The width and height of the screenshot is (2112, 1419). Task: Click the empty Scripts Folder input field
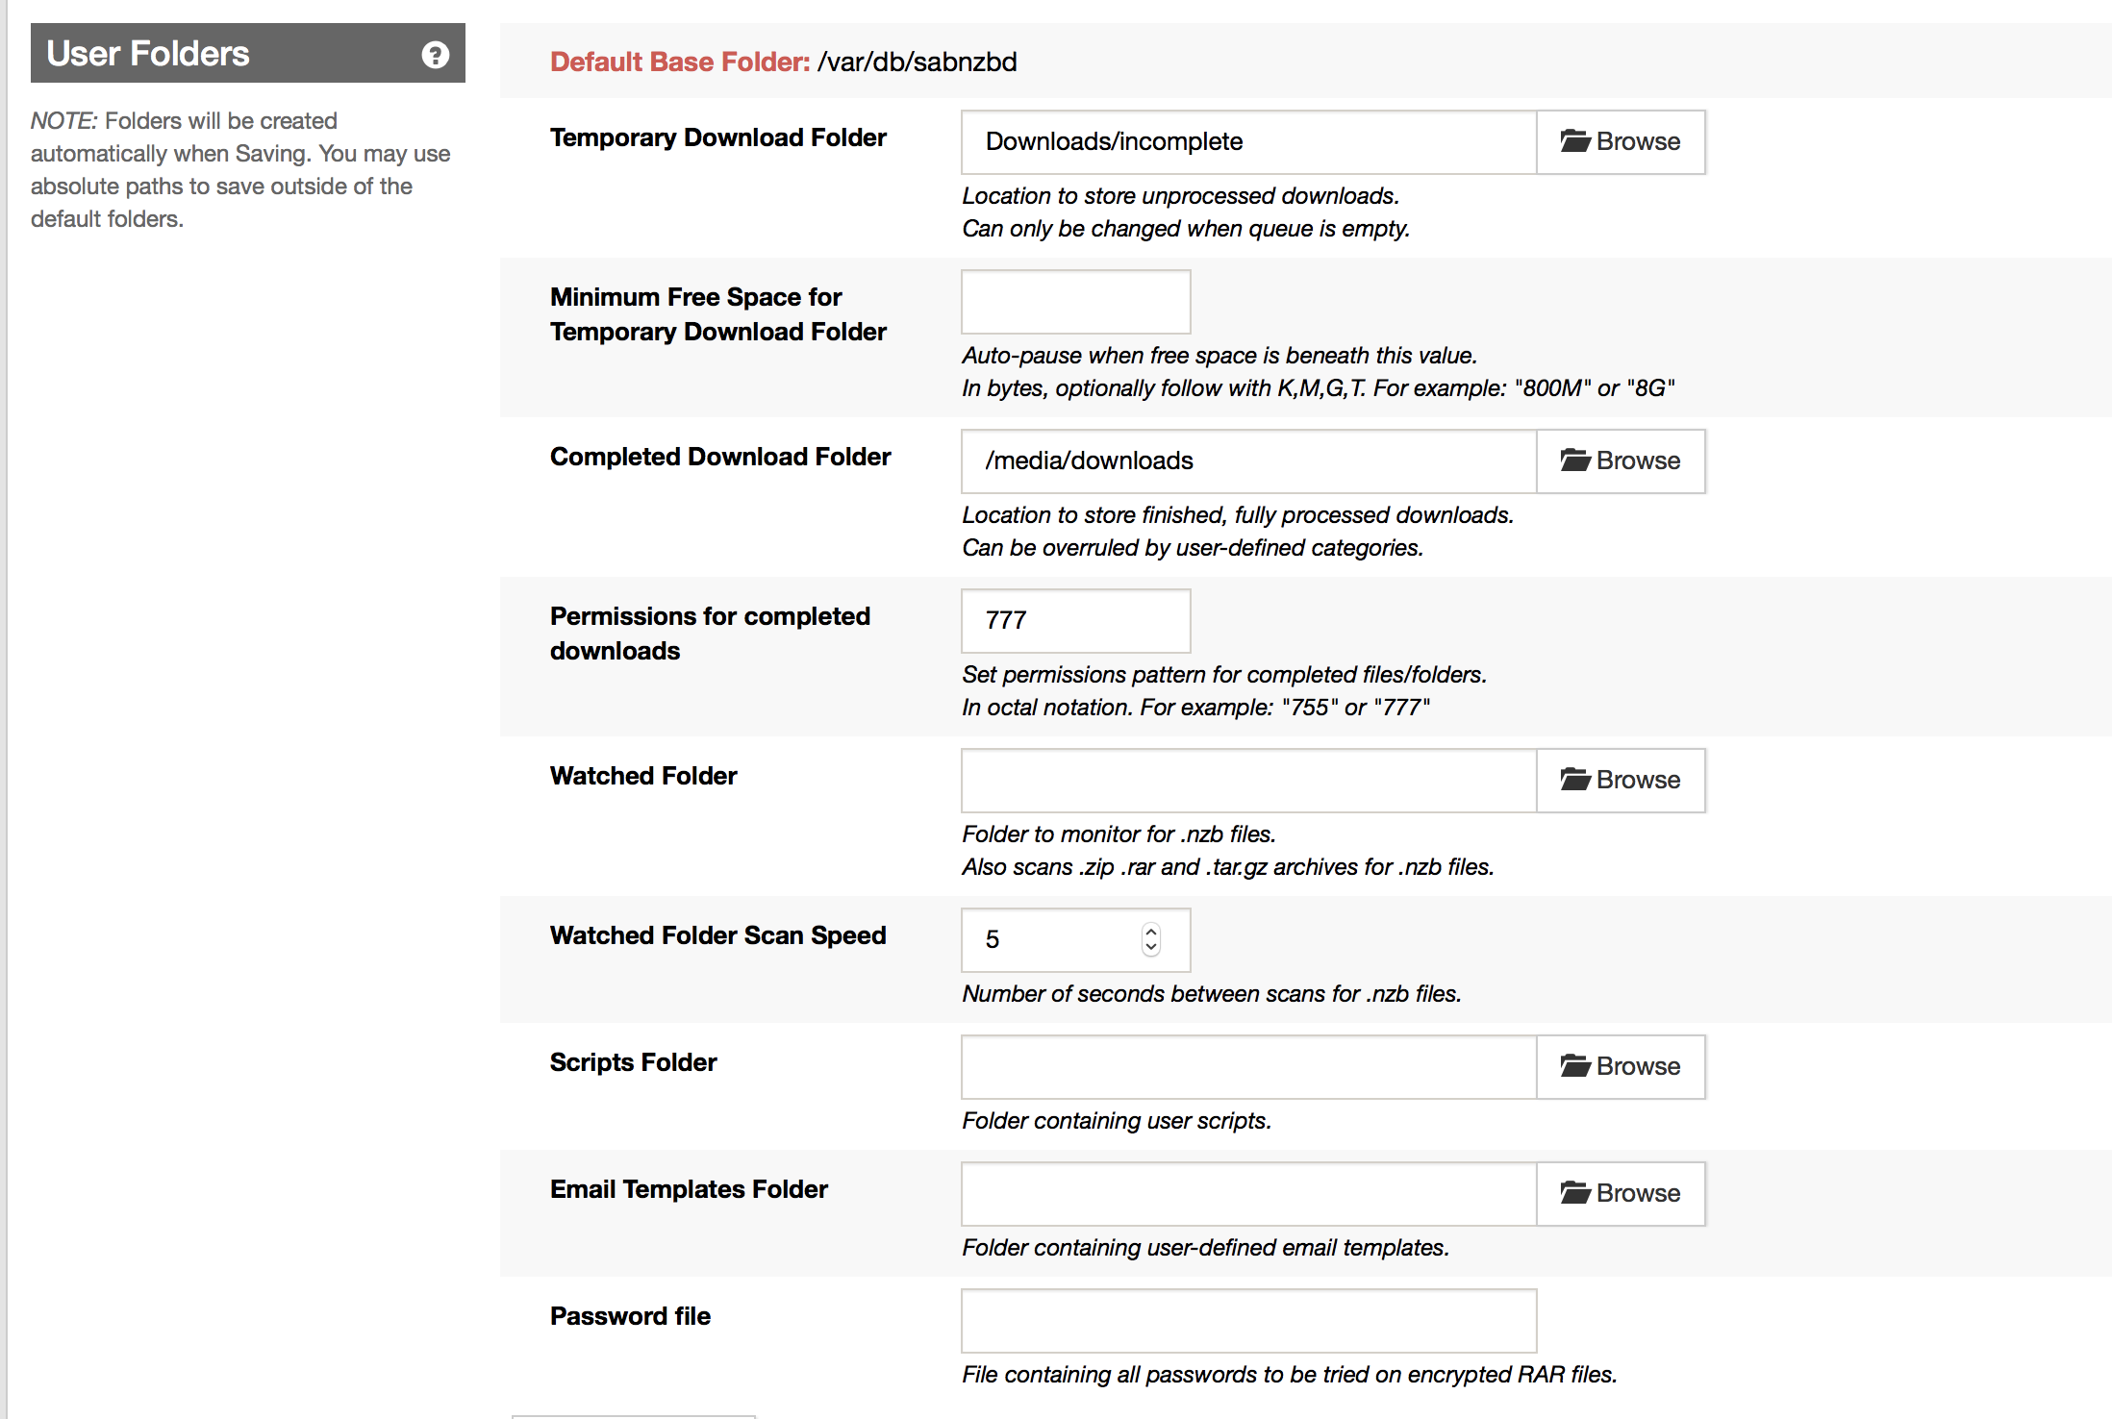pyautogui.click(x=1249, y=1067)
